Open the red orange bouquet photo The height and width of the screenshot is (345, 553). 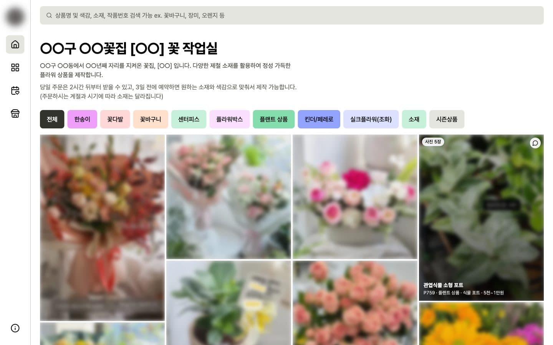tap(102, 228)
